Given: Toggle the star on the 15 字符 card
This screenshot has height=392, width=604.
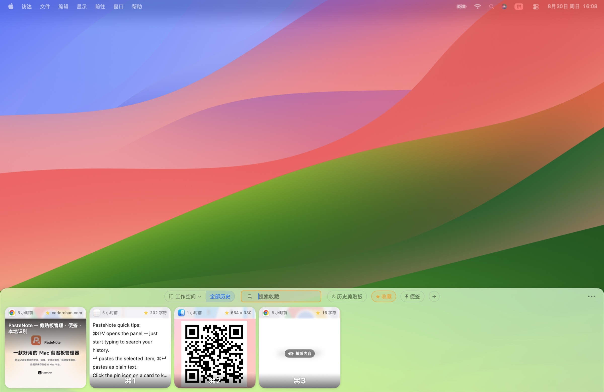Looking at the screenshot, I should pyautogui.click(x=318, y=313).
